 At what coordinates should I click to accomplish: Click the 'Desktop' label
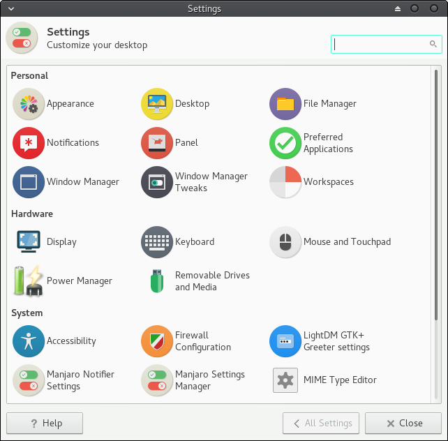pyautogui.click(x=193, y=104)
